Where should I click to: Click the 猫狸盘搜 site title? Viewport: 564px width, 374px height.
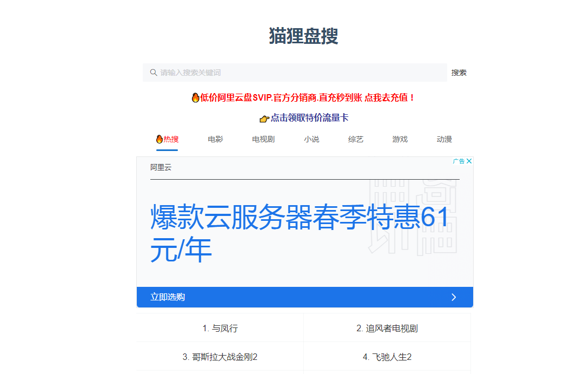click(303, 36)
